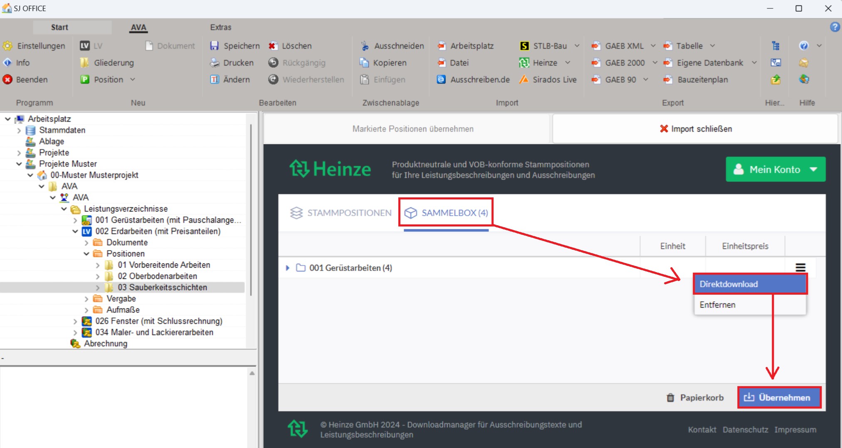Collapse the Projekte Muster tree node

19,164
